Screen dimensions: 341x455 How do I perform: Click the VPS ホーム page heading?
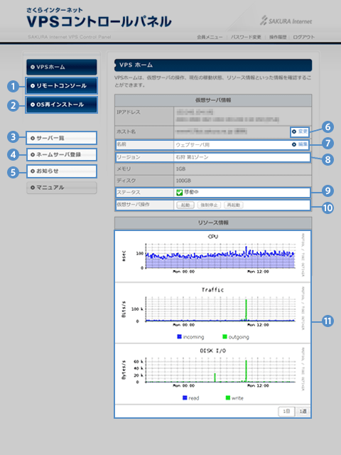(x=136, y=65)
